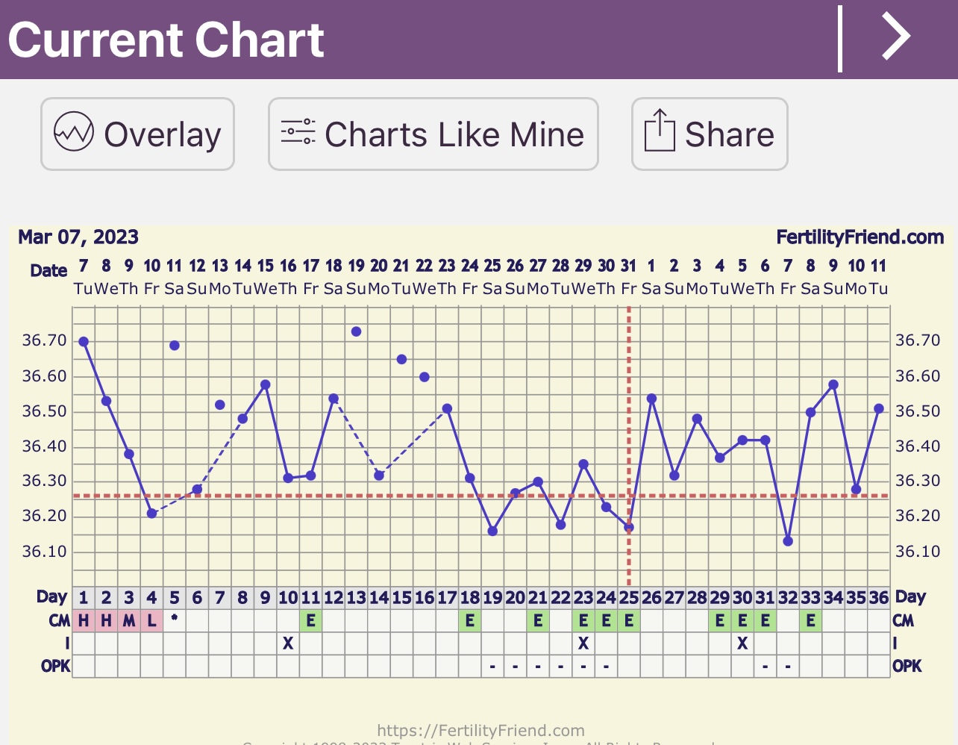Click the cycle day 13 temperature point

[x=357, y=331]
